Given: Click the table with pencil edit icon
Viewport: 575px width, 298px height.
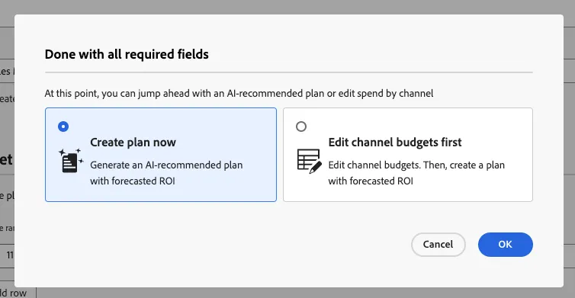Looking at the screenshot, I should [x=309, y=162].
